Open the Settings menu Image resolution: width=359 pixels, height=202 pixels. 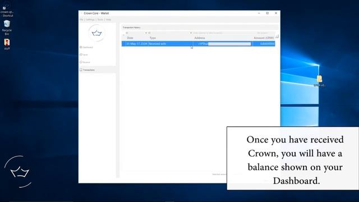(90, 20)
